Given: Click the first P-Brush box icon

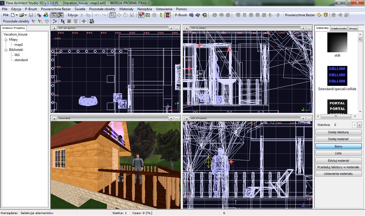Looking at the screenshot, I should tap(192, 15).
